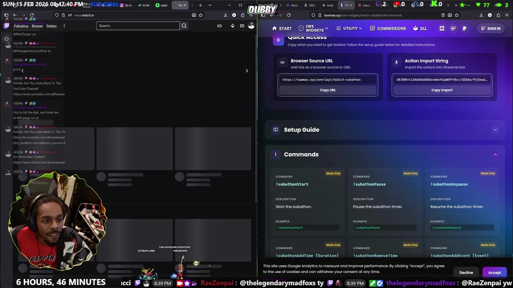This screenshot has height=288, width=513.
Task: Bookmark the twitch.tv page with star icon
Action: (201, 15)
